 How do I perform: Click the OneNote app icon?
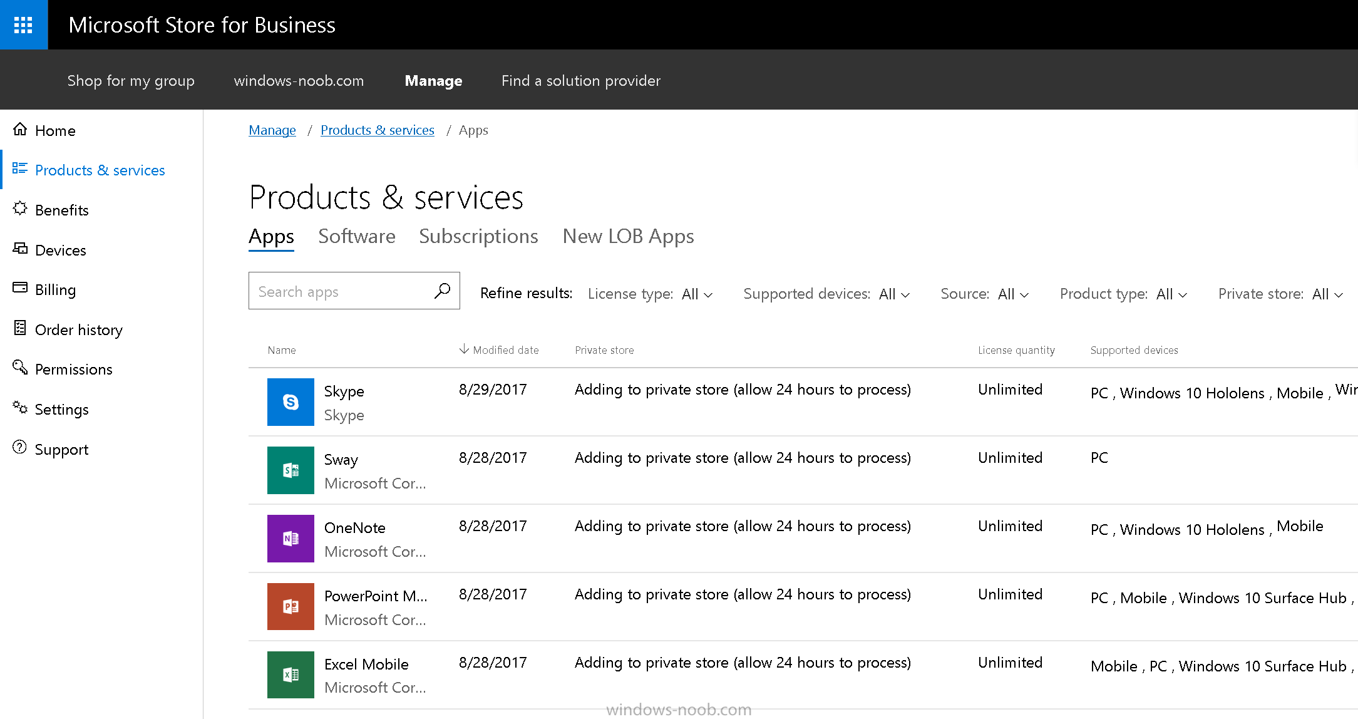click(x=291, y=539)
